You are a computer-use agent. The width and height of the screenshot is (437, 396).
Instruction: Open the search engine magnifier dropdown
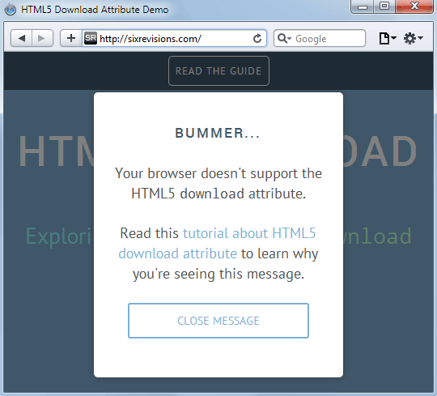point(284,38)
